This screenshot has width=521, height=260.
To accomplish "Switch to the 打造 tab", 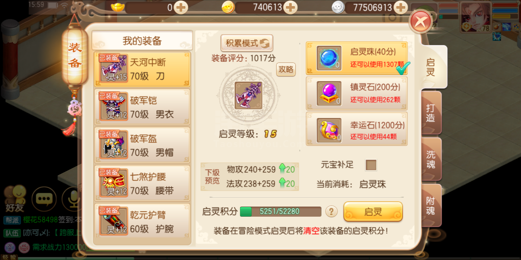I will pyautogui.click(x=431, y=113).
